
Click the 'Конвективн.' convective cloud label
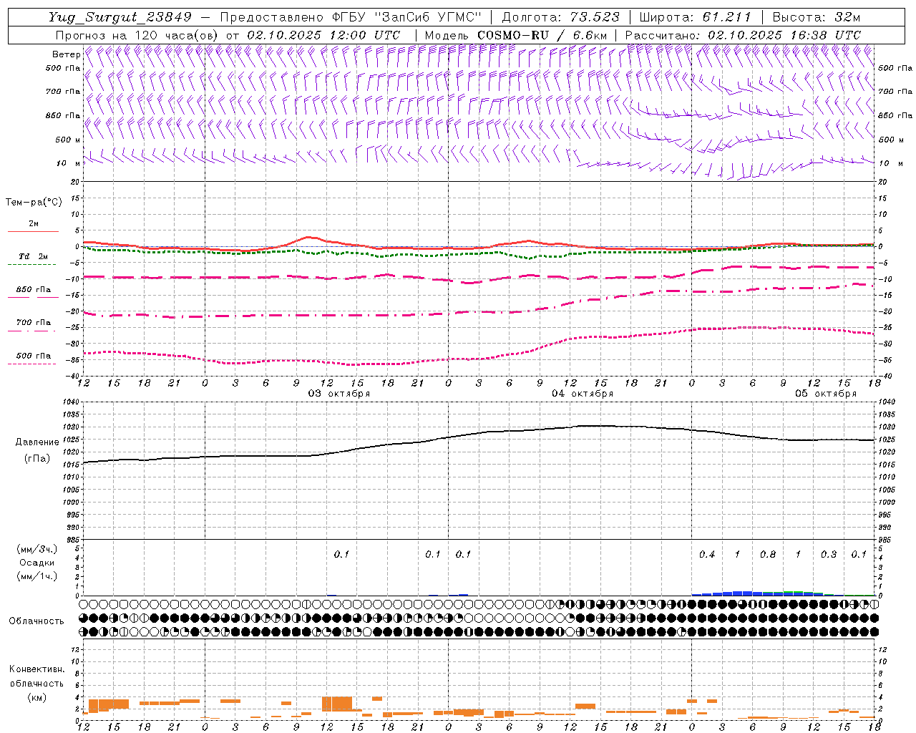[36, 669]
